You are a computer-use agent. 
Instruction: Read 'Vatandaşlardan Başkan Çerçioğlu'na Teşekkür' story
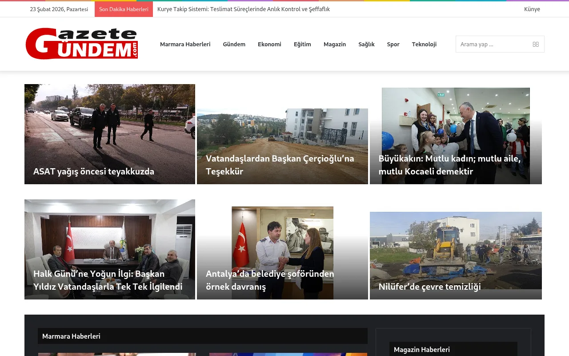click(279, 165)
